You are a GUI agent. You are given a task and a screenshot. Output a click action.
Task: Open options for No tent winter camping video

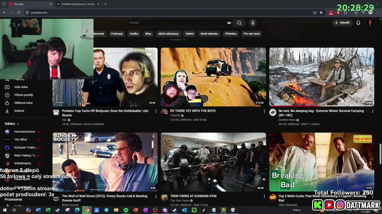(x=372, y=111)
